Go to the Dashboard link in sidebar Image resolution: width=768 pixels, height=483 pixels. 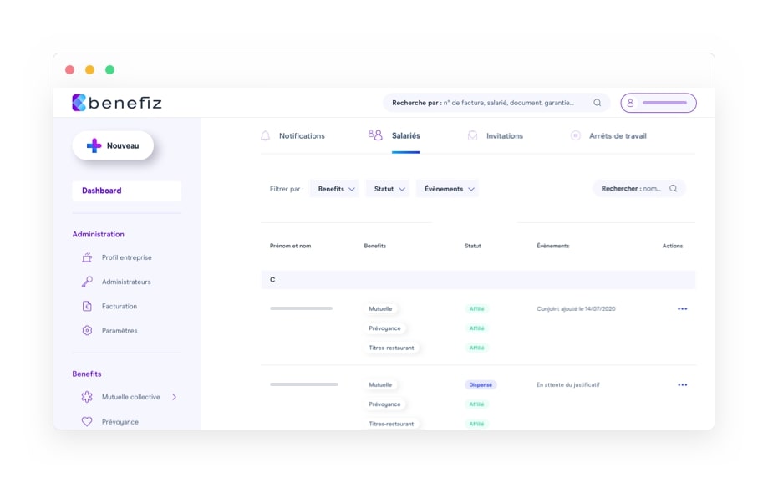click(x=100, y=191)
